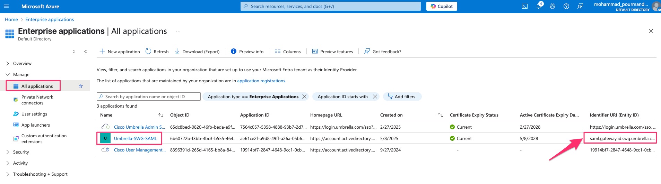
Task: Click Application ID ae61ce2f-a9d8-49ff-a26a-05b6...
Action: click(273, 138)
